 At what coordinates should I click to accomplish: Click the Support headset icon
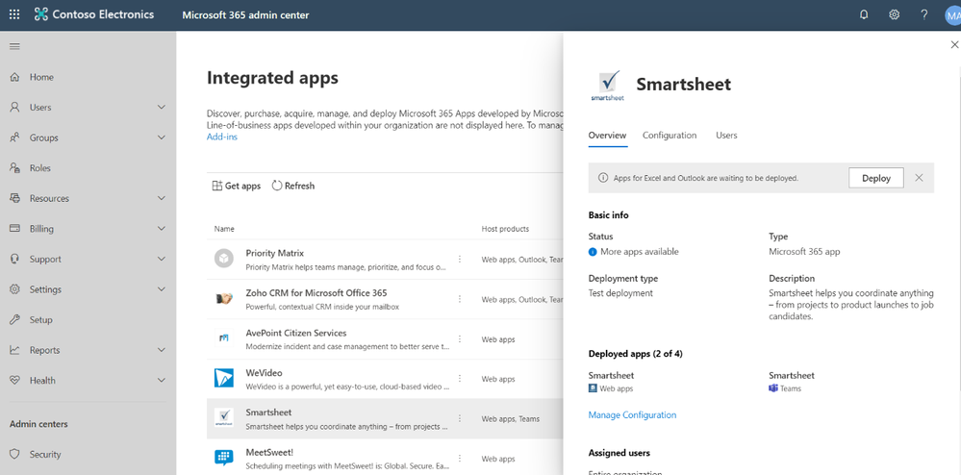point(15,260)
